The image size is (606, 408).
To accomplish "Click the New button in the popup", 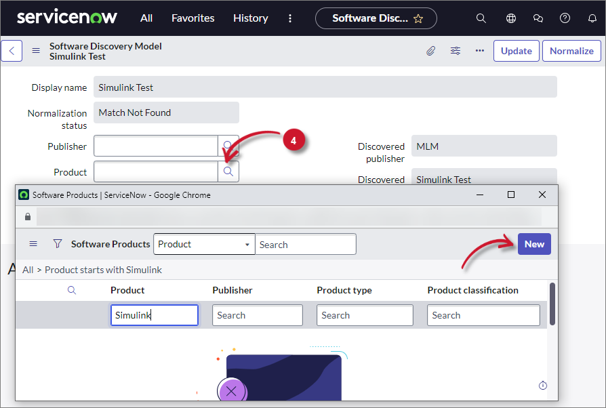I will 534,243.
